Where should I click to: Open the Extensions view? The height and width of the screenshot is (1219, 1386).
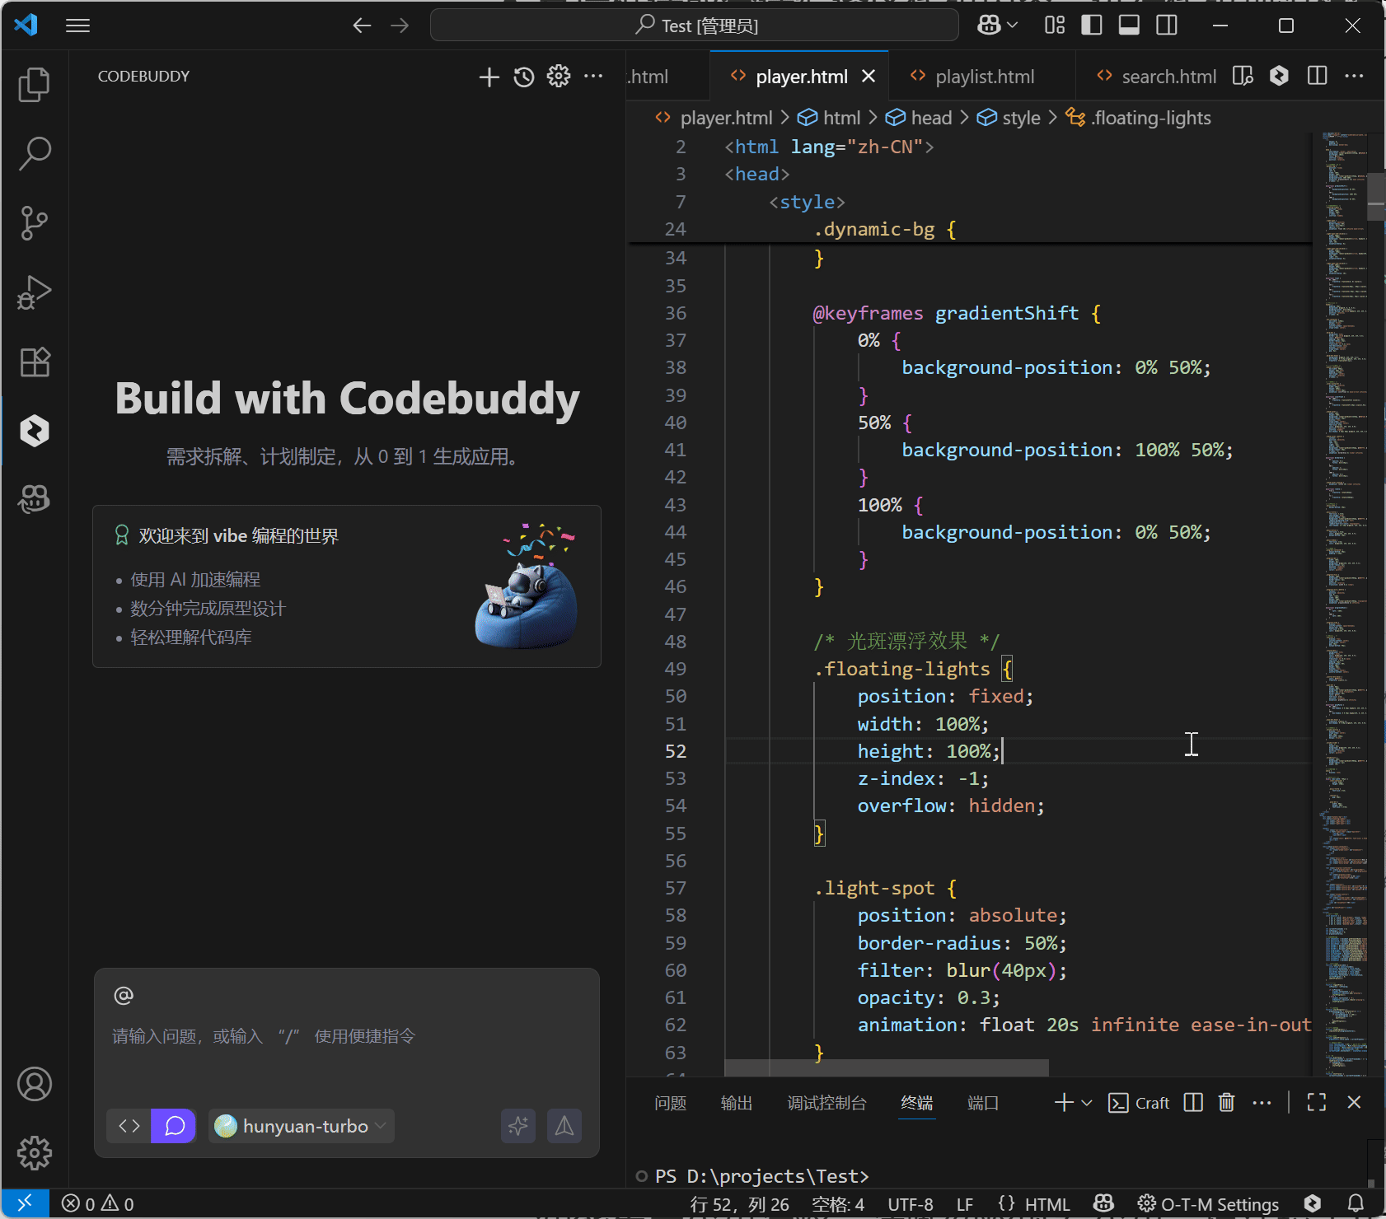click(34, 362)
